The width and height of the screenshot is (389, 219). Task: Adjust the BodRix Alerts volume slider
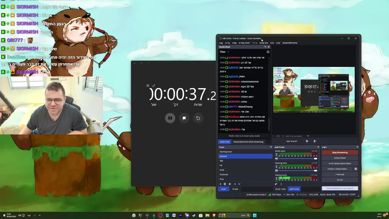click(x=298, y=159)
